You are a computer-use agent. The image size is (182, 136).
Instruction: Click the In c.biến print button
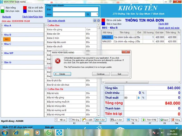[x=88, y=120]
